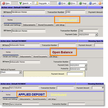
Task: Open Notes in the Ambassador Homes payment
Action: [8, 52]
